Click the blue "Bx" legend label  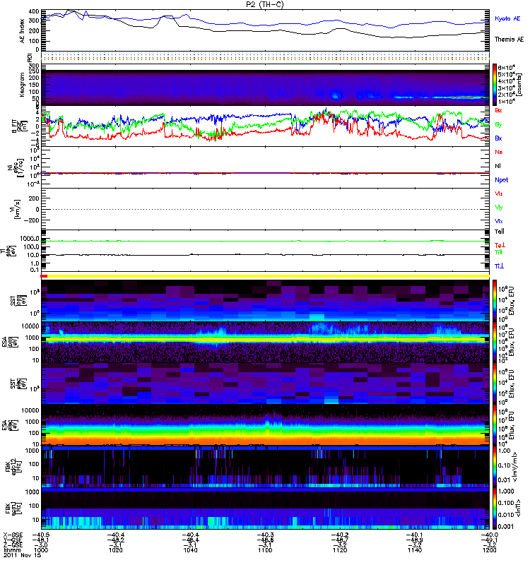[x=498, y=138]
